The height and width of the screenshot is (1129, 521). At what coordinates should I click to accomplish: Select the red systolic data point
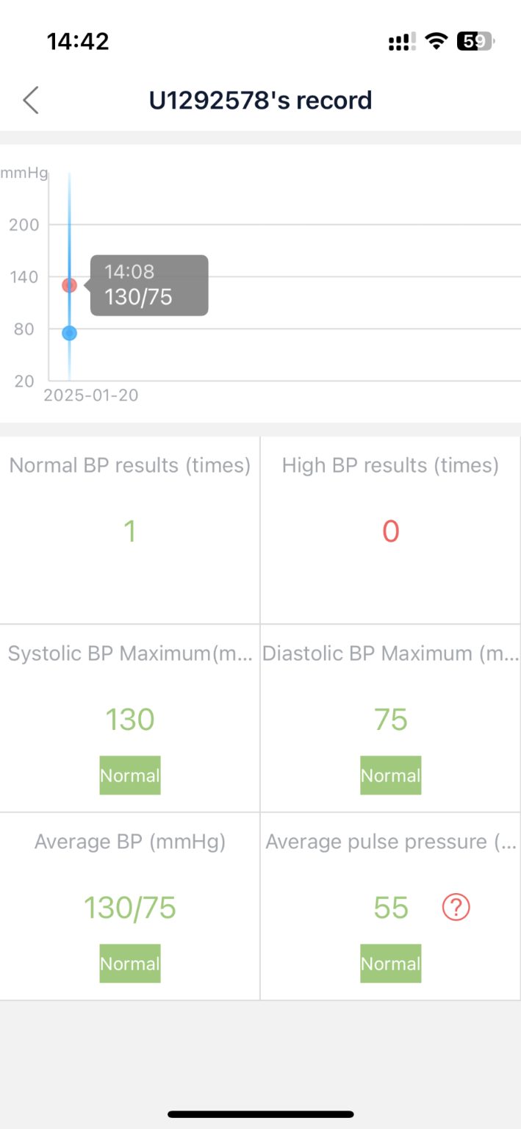coord(69,285)
